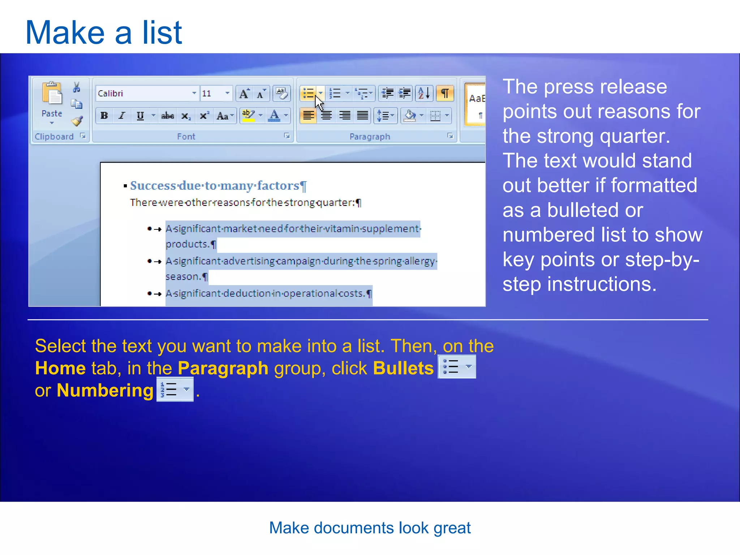740x555 pixels.
Task: Open the highlight color dropdown arrow
Action: (x=261, y=116)
